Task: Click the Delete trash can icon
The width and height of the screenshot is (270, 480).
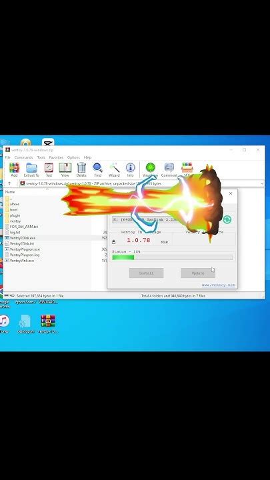Action: 81,170
